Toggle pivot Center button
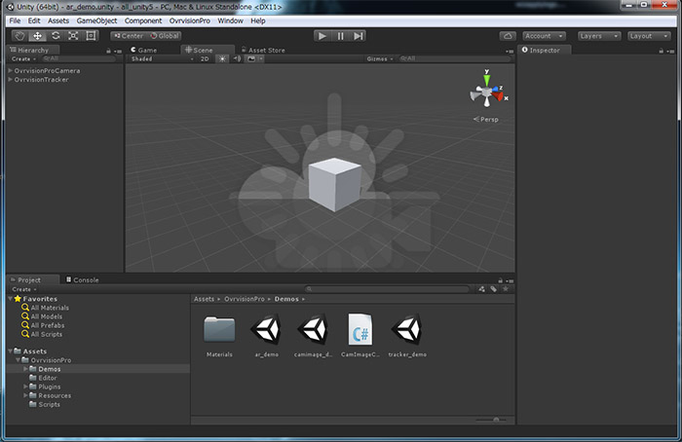 pos(129,36)
